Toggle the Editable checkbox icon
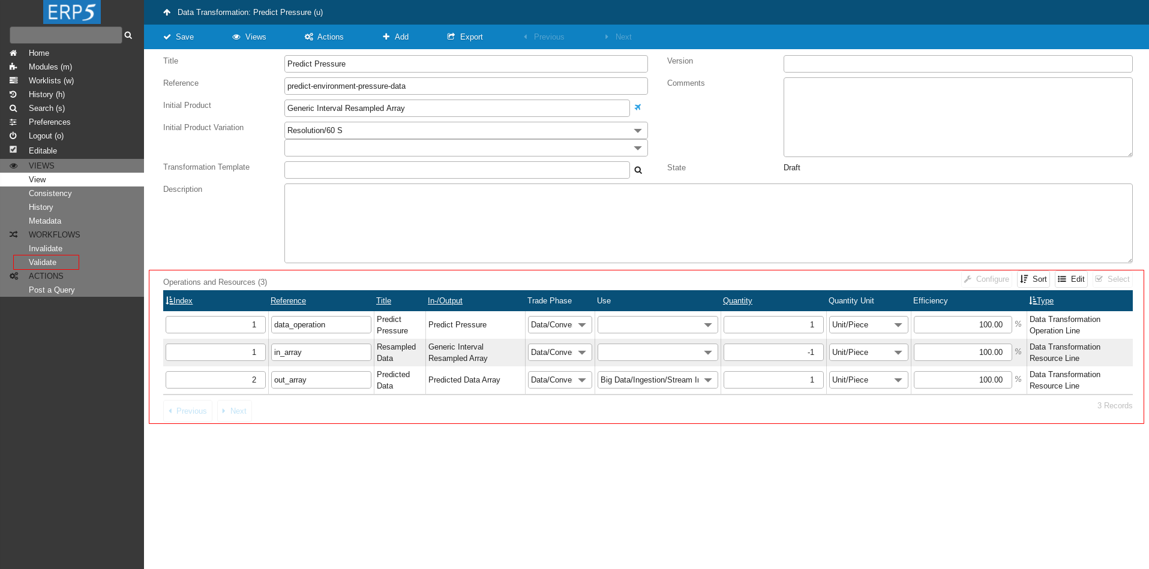 (13, 150)
